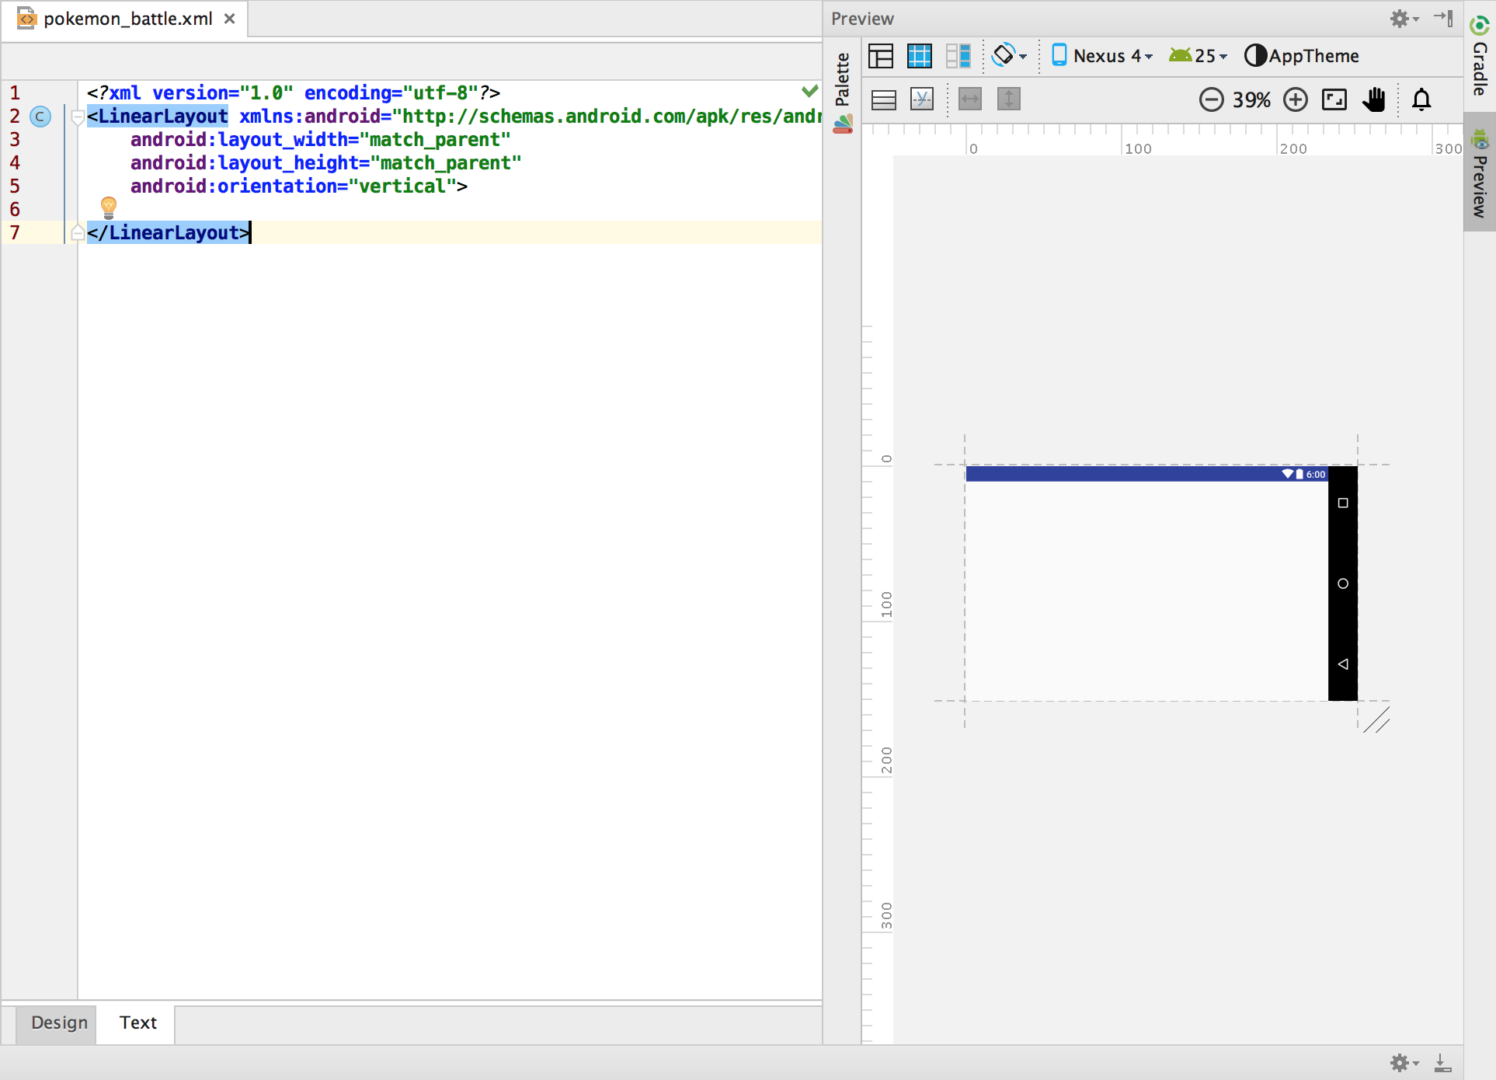The height and width of the screenshot is (1080, 1496).
Task: Show the Design surface view icon
Action: 881,56
